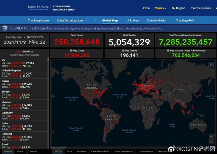Click Total Deaths figure 5,054,329

coord(129,42)
